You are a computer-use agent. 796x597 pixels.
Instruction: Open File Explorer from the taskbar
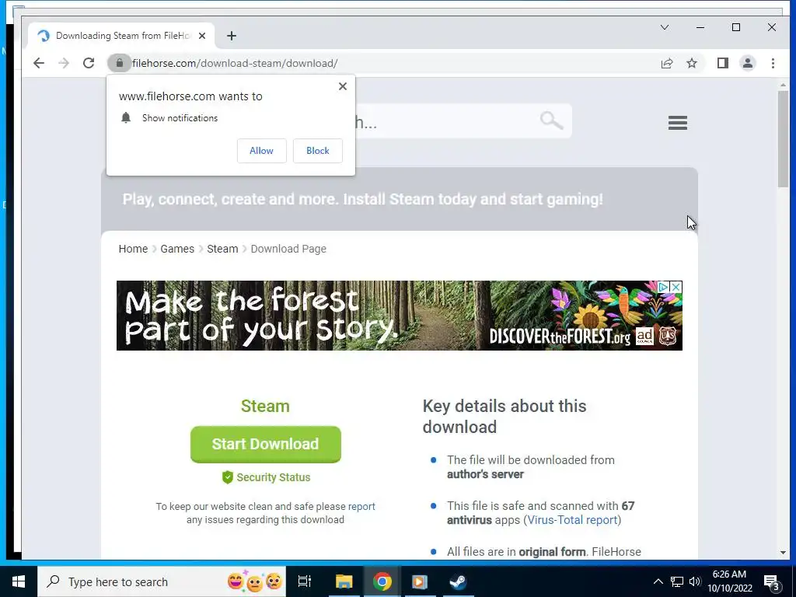tap(344, 581)
